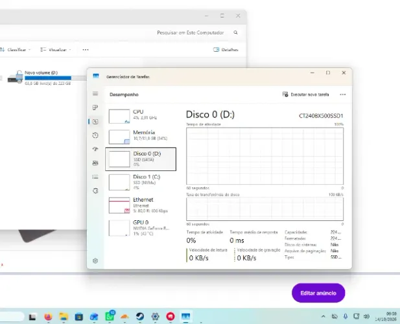The height and width of the screenshot is (324, 400).
Task: Open Task Manager settings gear icon
Action: 95,260
